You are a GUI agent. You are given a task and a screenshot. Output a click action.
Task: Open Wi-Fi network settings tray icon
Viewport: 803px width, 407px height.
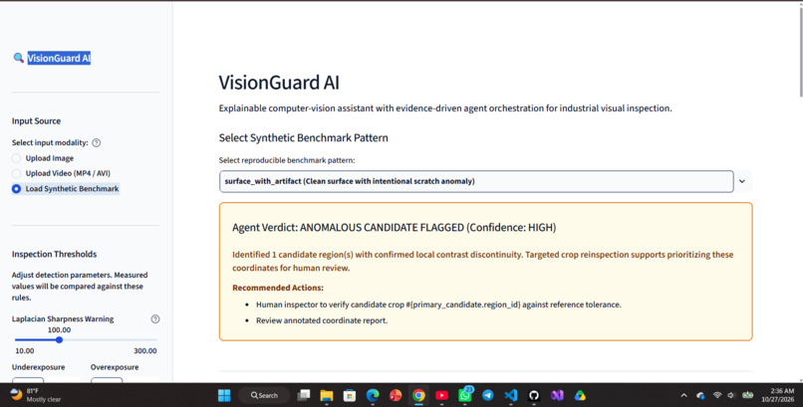coord(717,395)
